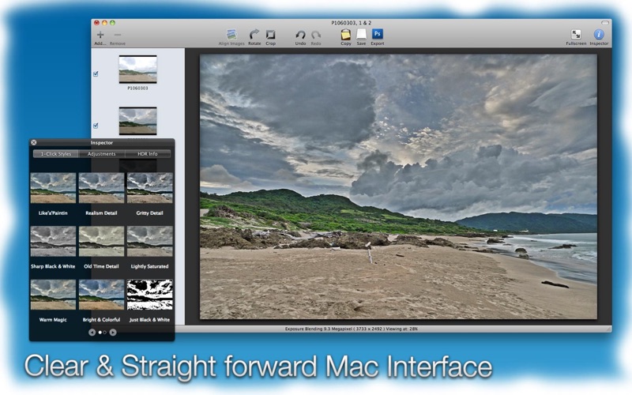Apply the Warm Magic style
This screenshot has height=395, width=632.
click(53, 295)
